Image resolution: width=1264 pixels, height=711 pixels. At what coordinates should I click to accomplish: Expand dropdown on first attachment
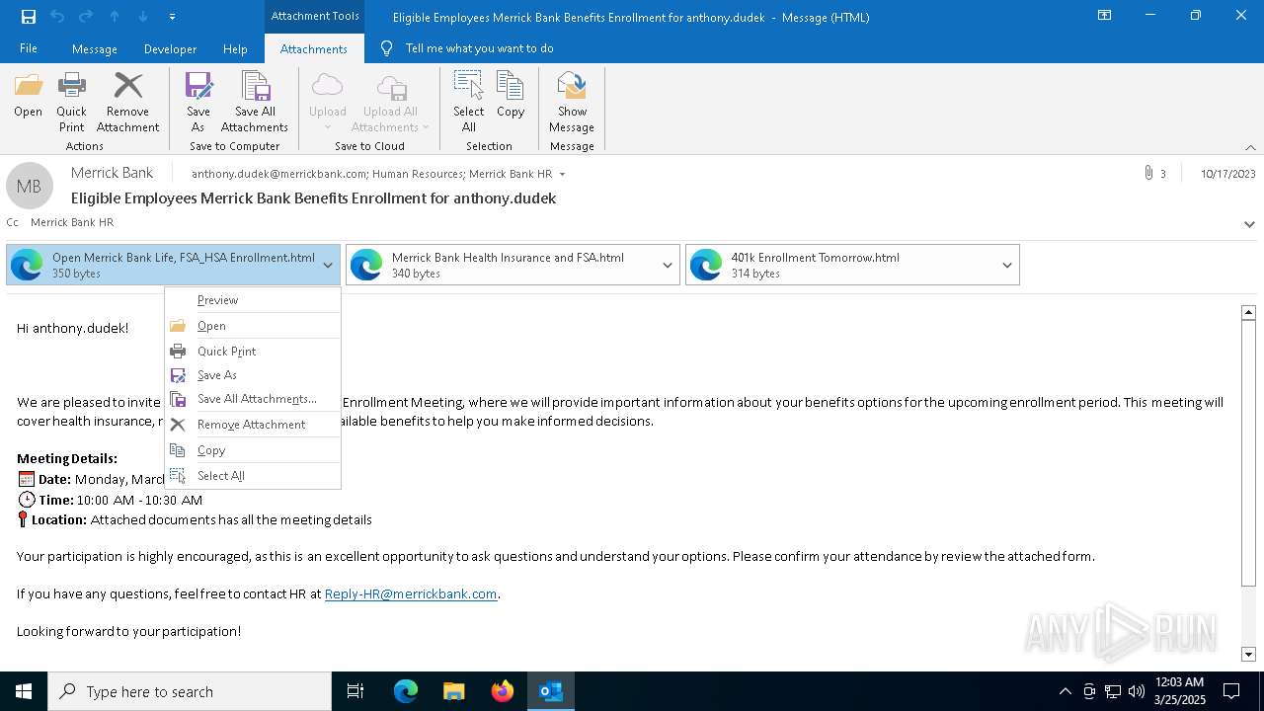(328, 265)
